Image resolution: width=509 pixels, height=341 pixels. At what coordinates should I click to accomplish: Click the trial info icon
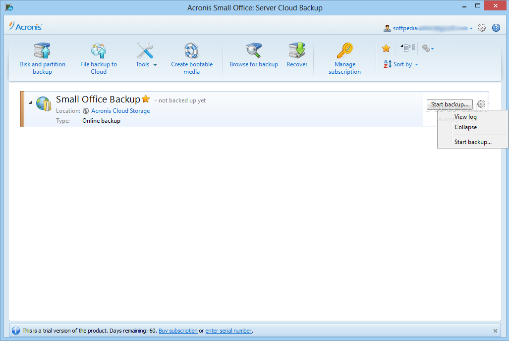pyautogui.click(x=15, y=331)
